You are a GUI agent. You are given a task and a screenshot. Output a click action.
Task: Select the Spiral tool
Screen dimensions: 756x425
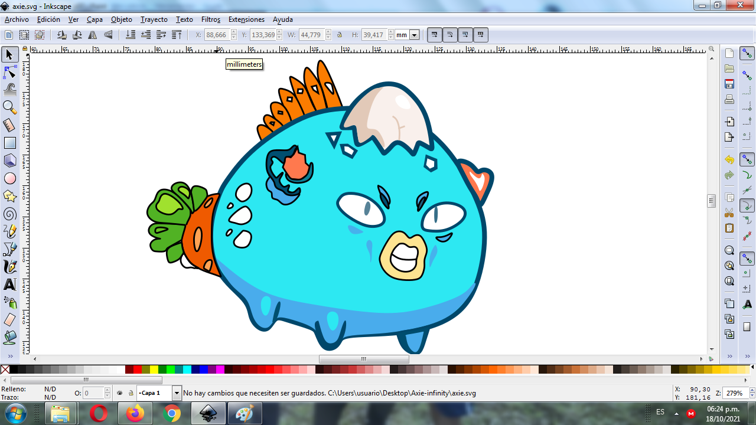click(x=9, y=214)
